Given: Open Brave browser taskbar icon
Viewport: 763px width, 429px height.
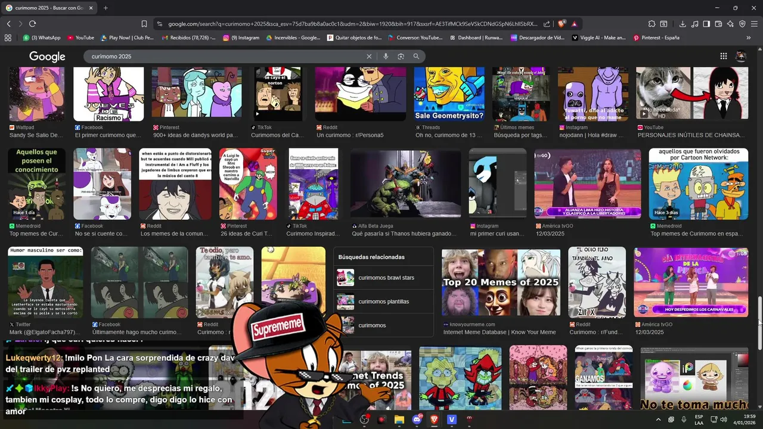Looking at the screenshot, I should [x=434, y=419].
